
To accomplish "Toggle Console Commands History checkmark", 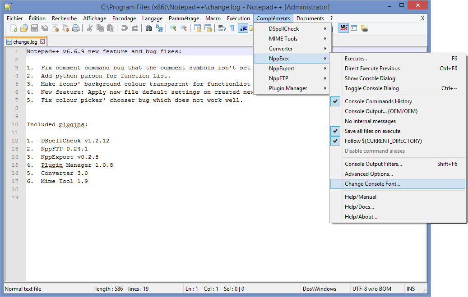I will tap(398, 101).
